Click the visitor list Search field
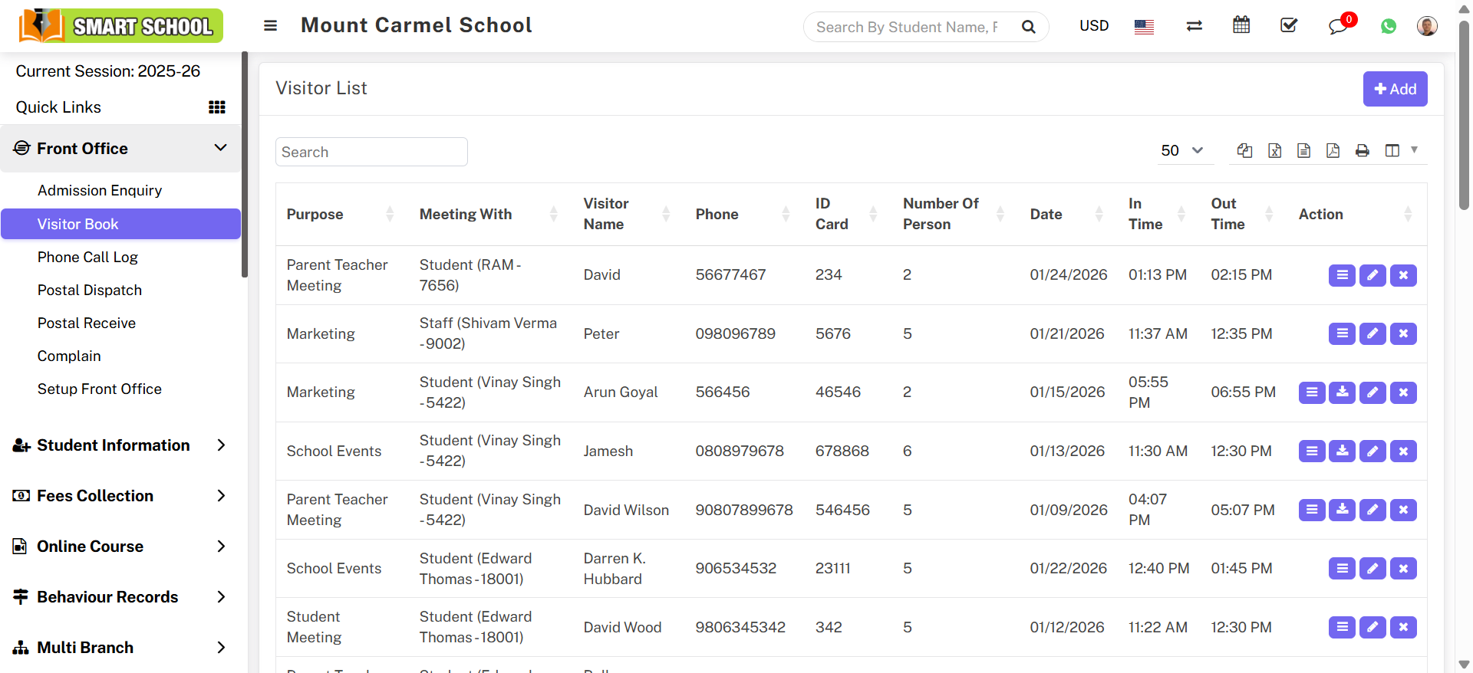1473x673 pixels. pyautogui.click(x=371, y=152)
